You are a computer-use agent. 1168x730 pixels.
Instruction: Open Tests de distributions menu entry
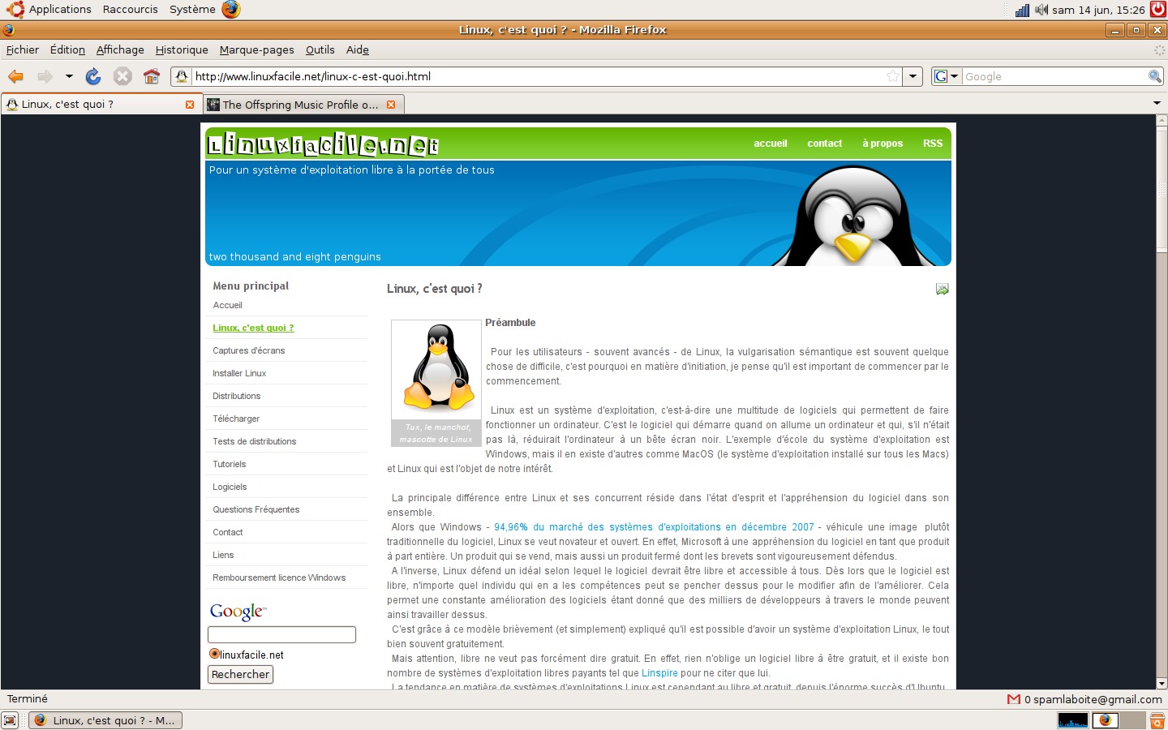(255, 441)
